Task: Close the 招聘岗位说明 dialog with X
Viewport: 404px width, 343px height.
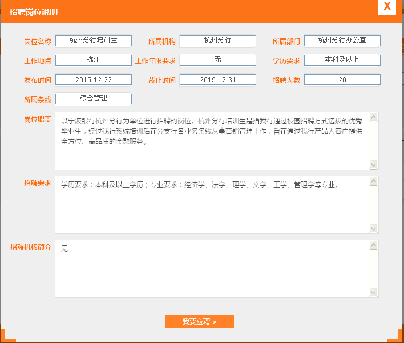Action: point(387,7)
